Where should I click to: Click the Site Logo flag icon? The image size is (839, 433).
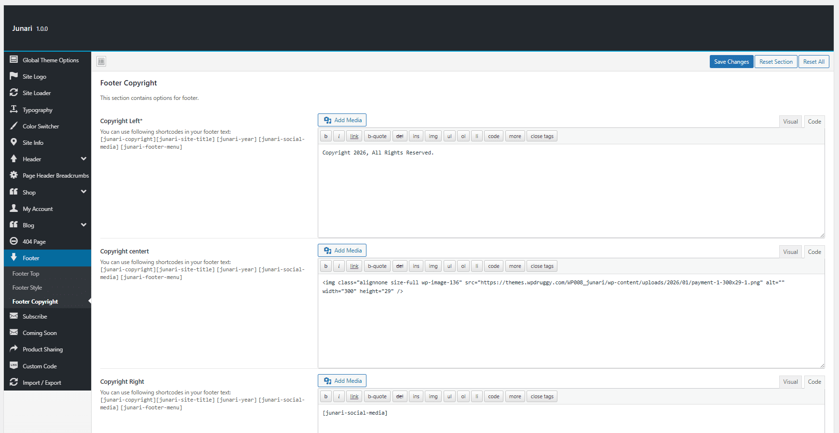[x=14, y=76]
